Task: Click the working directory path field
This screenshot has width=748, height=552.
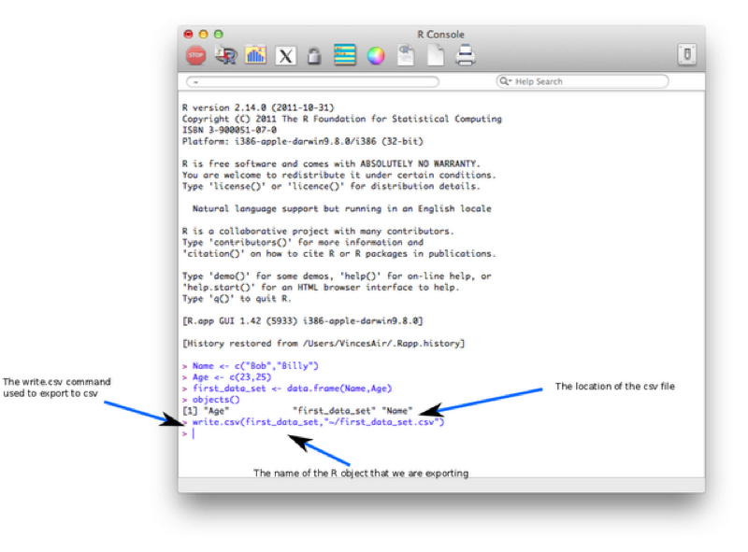Action: (312, 82)
